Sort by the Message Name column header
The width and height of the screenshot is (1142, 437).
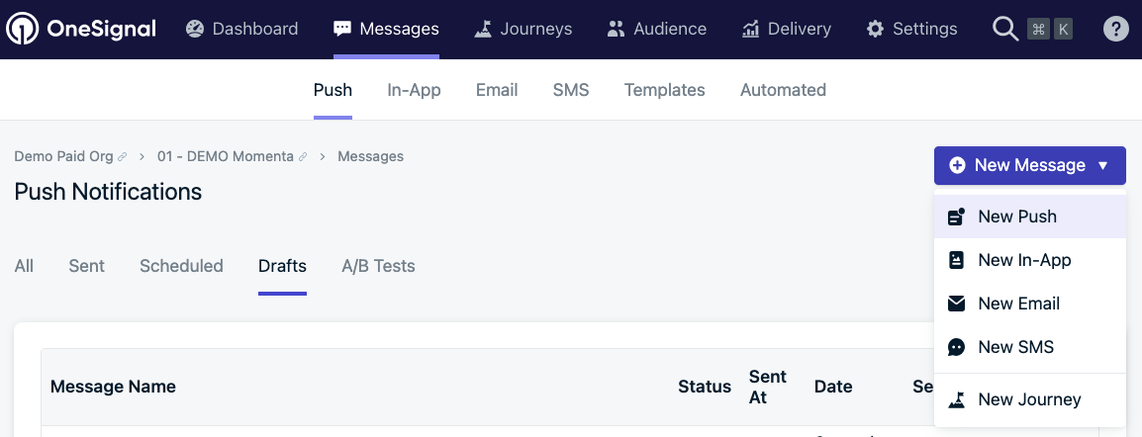pos(113,387)
